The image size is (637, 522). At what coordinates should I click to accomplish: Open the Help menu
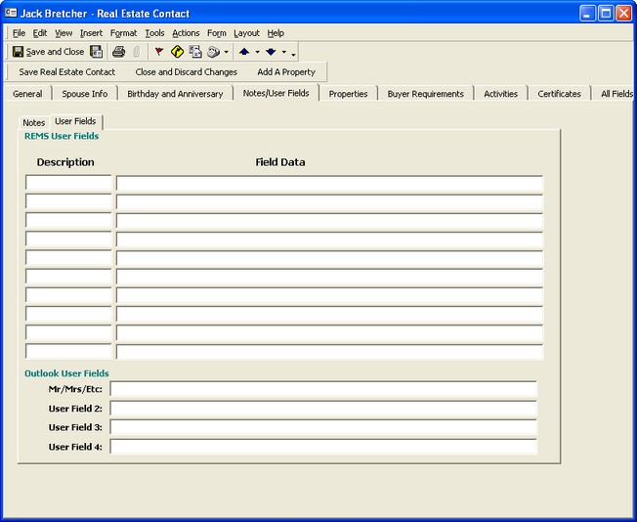coord(276,33)
